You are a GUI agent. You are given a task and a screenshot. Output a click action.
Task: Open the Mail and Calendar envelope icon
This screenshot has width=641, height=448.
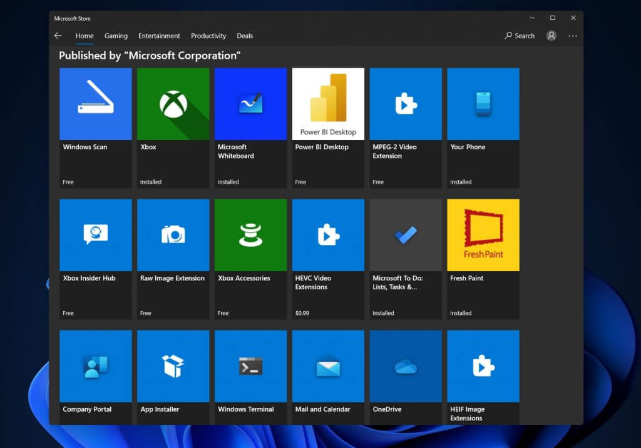[328, 366]
